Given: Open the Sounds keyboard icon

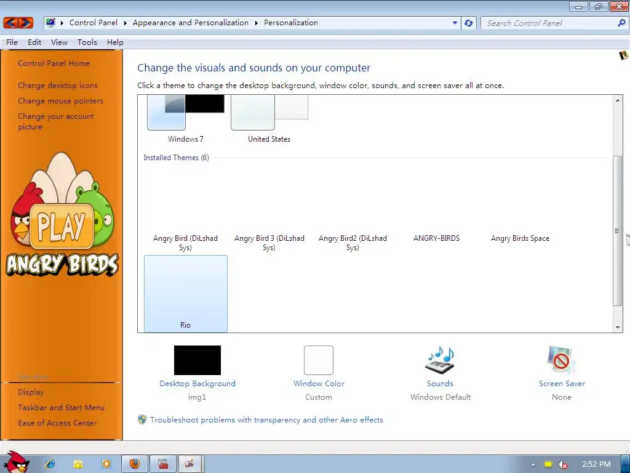Looking at the screenshot, I should (x=440, y=360).
